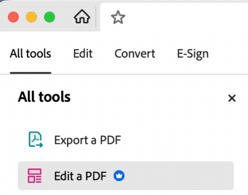
Task: Click the green fullscreen window button
Action: pyautogui.click(x=50, y=17)
